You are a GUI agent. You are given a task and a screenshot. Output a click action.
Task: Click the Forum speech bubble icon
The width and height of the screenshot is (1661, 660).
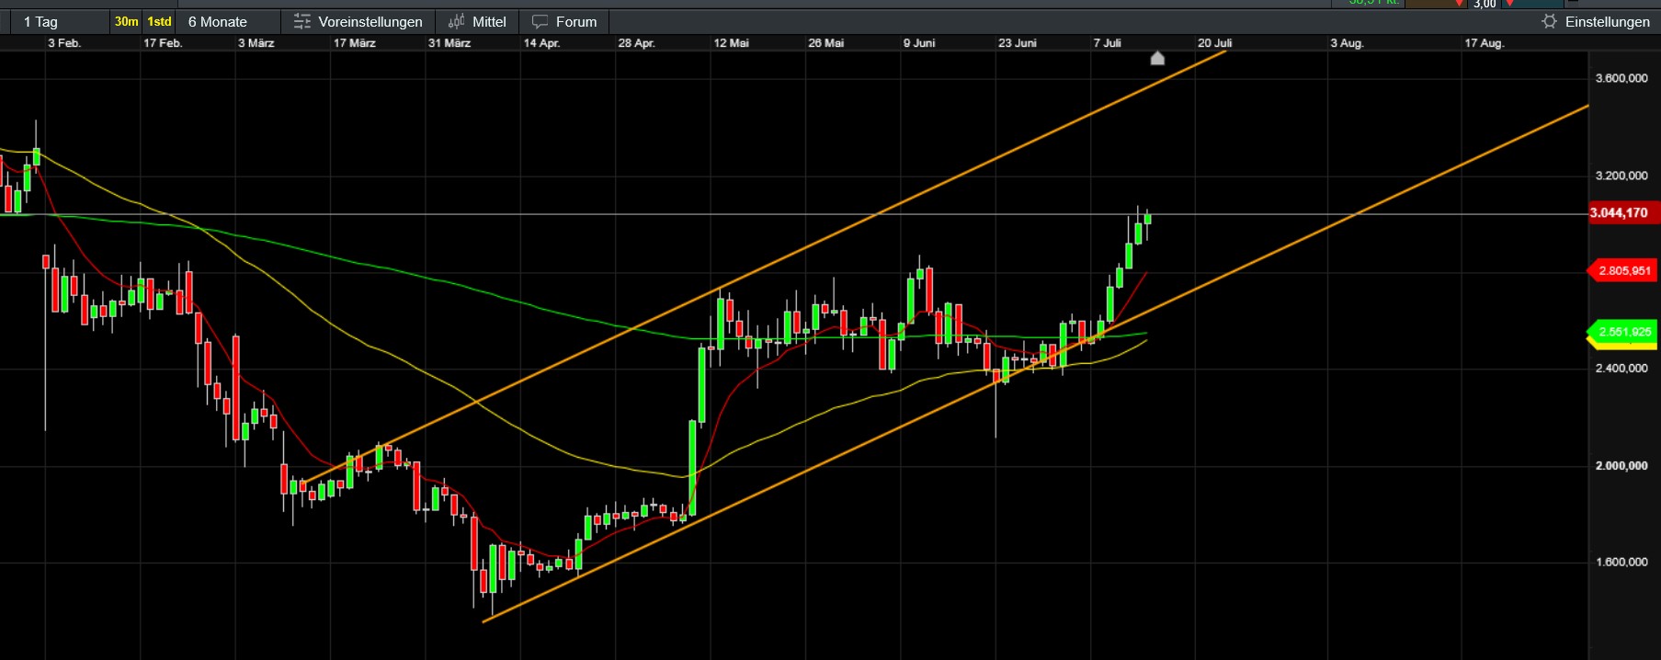point(540,21)
